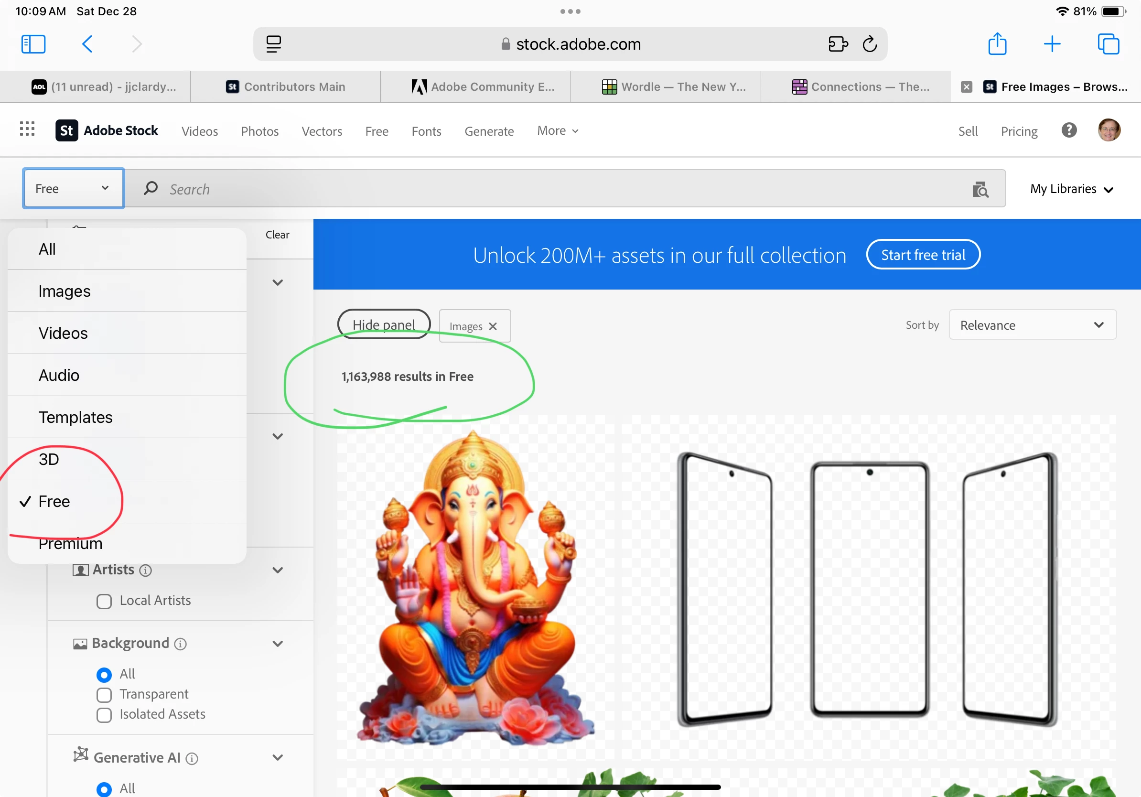
Task: Click Safari's share icon
Action: (x=997, y=44)
